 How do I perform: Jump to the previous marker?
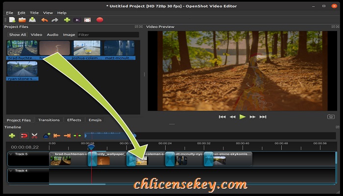(x=57, y=136)
